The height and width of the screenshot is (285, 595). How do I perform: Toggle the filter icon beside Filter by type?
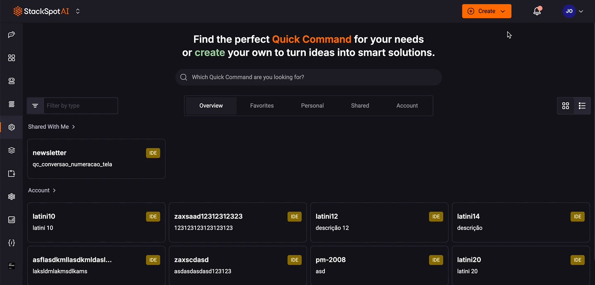pos(35,105)
